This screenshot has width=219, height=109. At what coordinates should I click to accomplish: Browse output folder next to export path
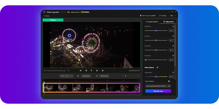pyautogui.click(x=169, y=86)
